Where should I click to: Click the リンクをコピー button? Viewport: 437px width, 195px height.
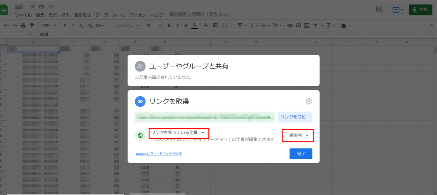(x=295, y=117)
